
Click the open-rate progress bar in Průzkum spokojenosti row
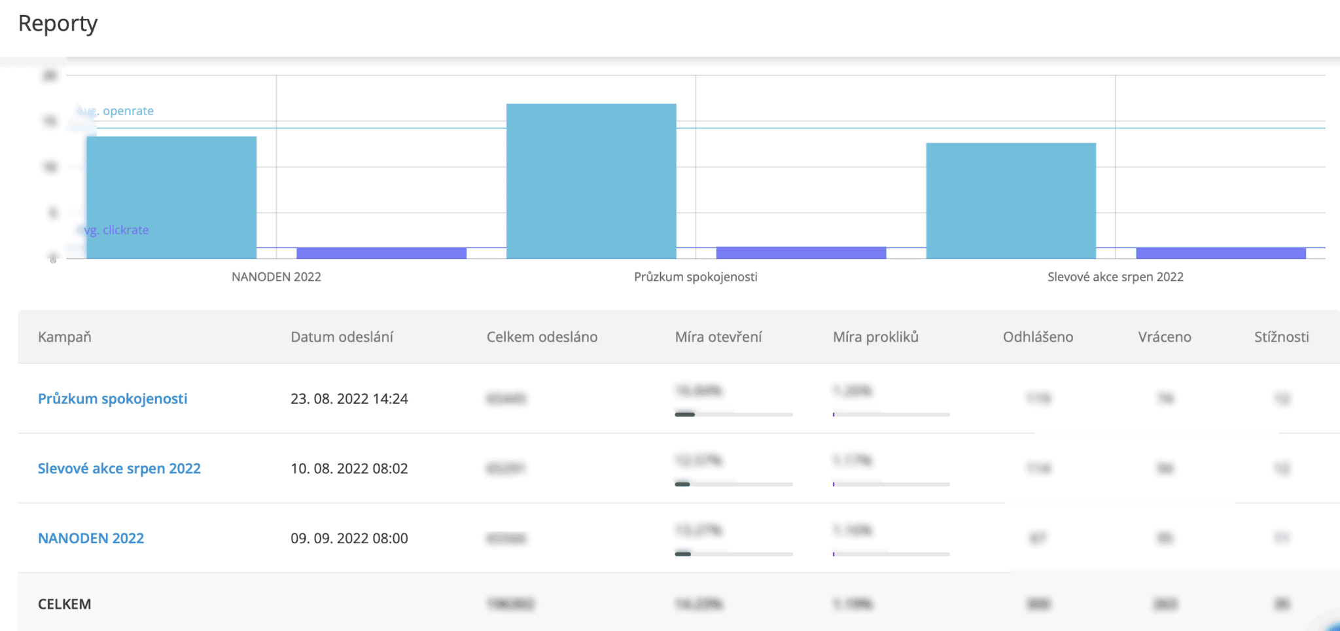(x=733, y=414)
